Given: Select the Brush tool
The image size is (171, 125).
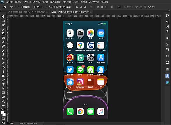Looking at the screenshot, I should [3, 51].
